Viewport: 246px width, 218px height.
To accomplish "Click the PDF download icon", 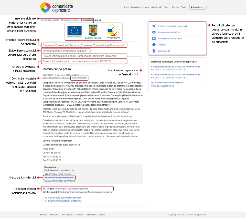I will coord(154,51).
